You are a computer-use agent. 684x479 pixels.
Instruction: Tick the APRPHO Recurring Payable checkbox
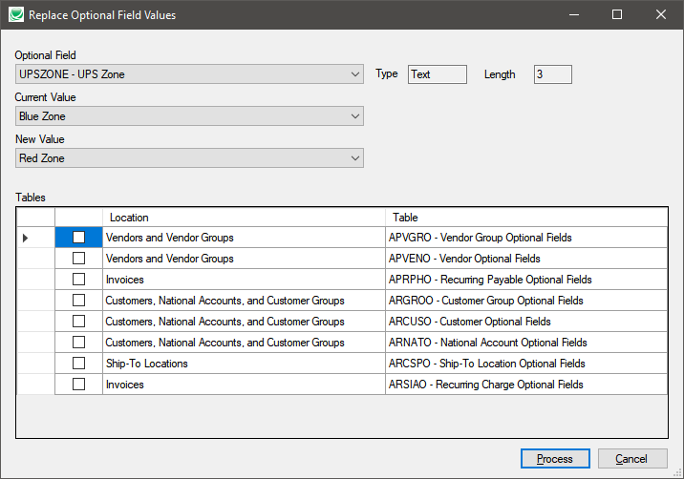(79, 280)
